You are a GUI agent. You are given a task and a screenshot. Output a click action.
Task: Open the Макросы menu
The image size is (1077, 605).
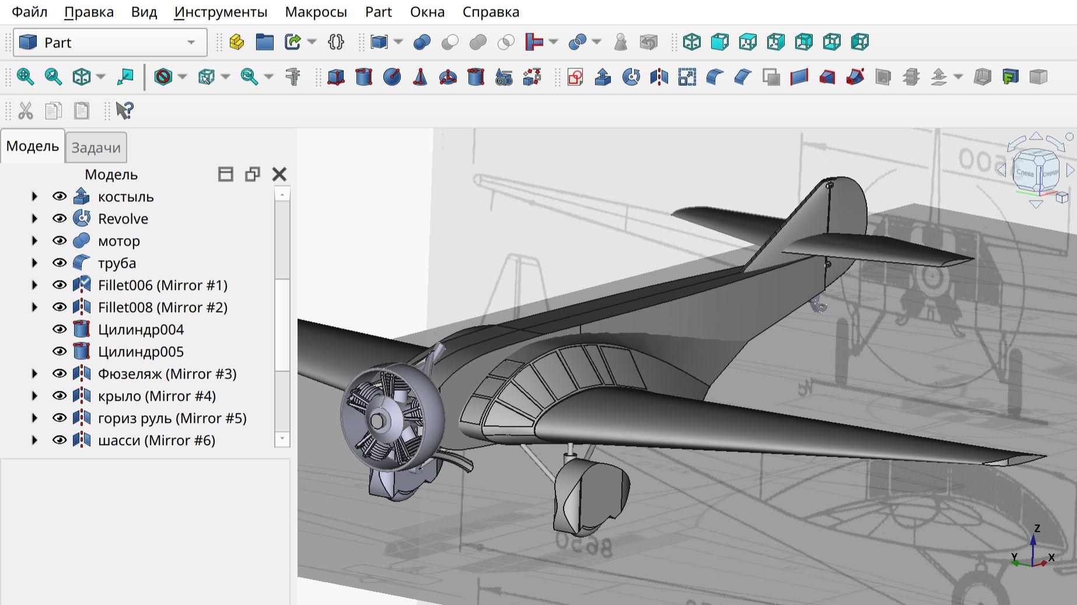316,12
